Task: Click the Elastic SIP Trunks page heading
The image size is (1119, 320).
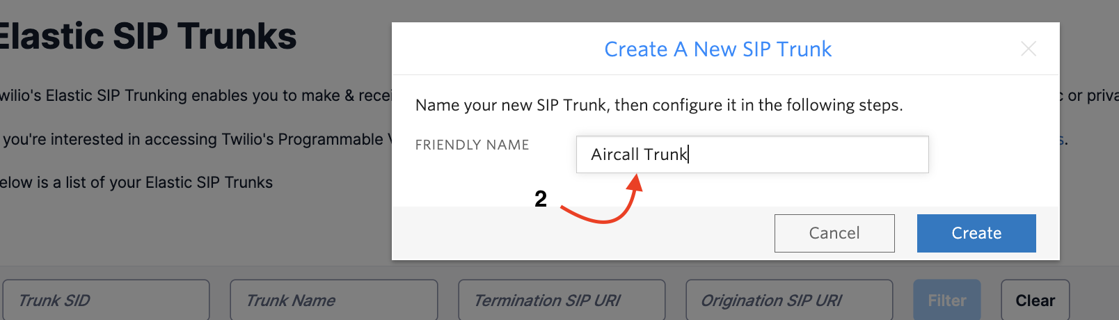Action: (147, 36)
